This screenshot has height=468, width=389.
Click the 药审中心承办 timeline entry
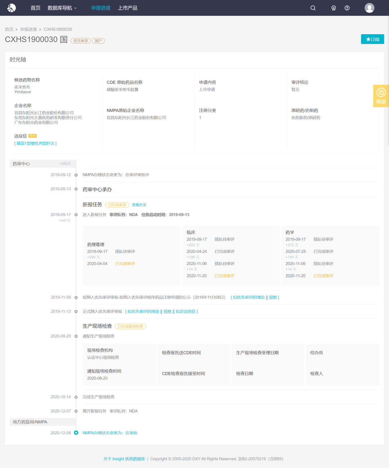(97, 190)
